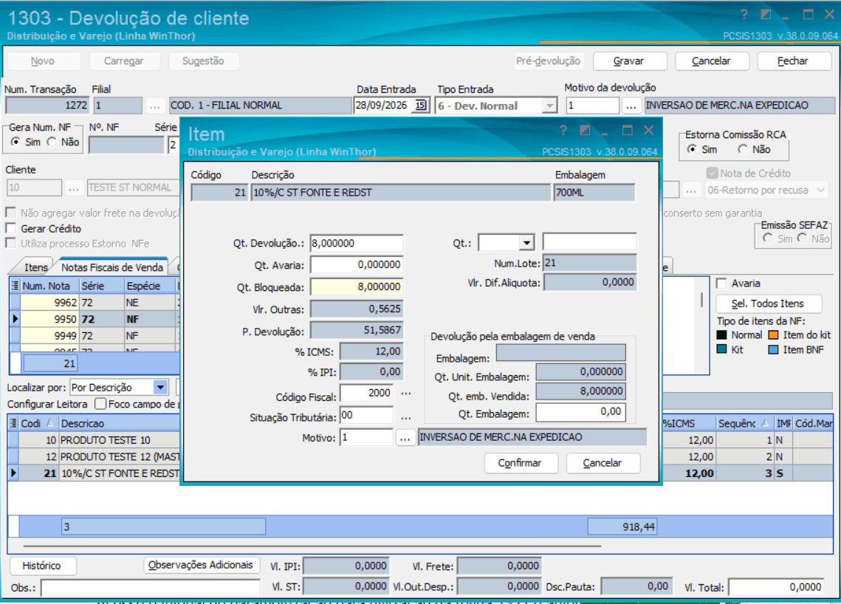This screenshot has height=604, width=841.
Task: Open Situação Tributária lookup ellipsis
Action: [406, 416]
